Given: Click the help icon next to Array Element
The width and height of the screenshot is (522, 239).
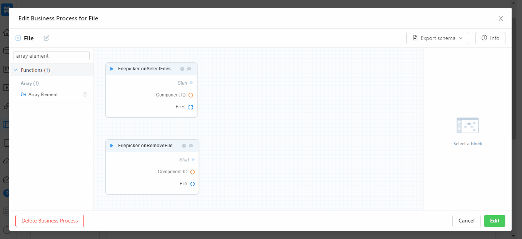Looking at the screenshot, I should 85,95.
